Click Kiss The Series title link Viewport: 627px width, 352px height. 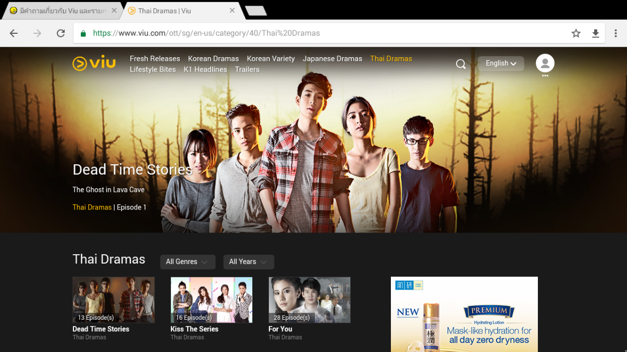click(194, 329)
